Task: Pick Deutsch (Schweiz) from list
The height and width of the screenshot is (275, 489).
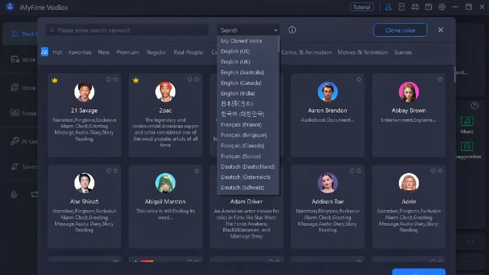Action: coord(242,188)
